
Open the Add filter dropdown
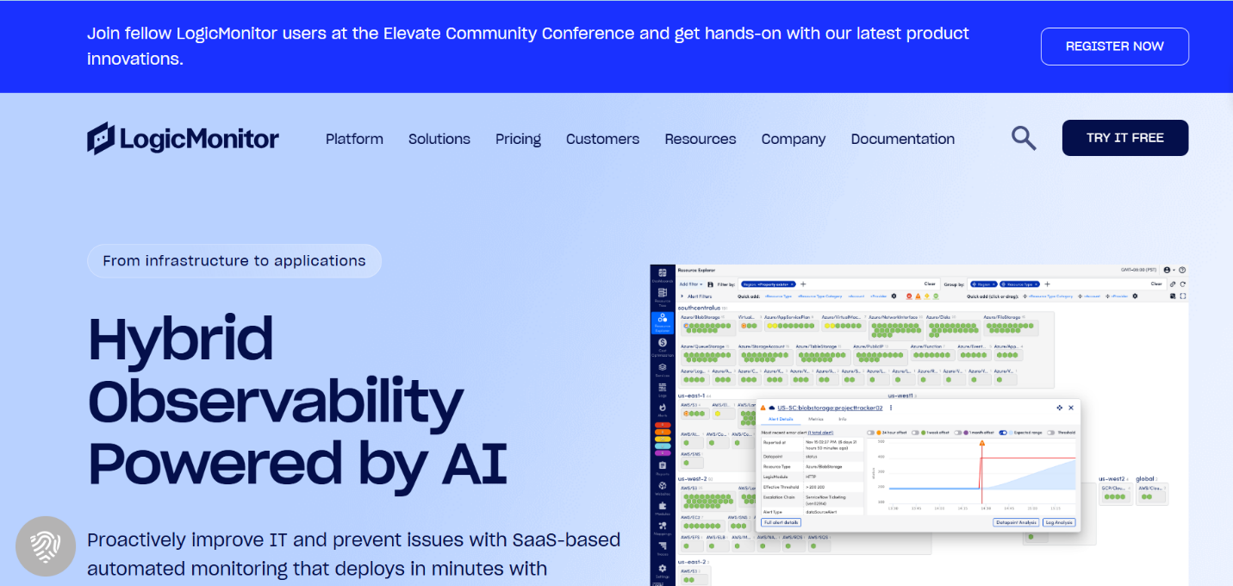pos(691,284)
